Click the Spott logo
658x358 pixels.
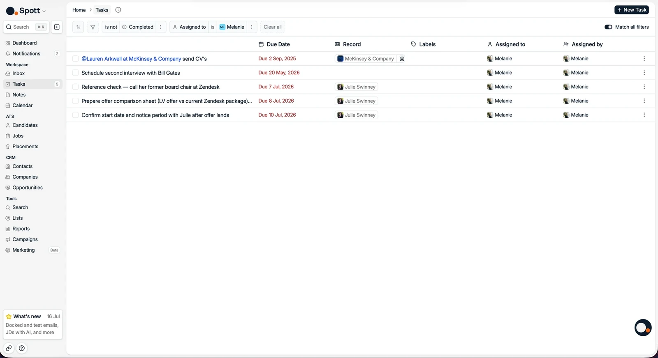click(23, 11)
